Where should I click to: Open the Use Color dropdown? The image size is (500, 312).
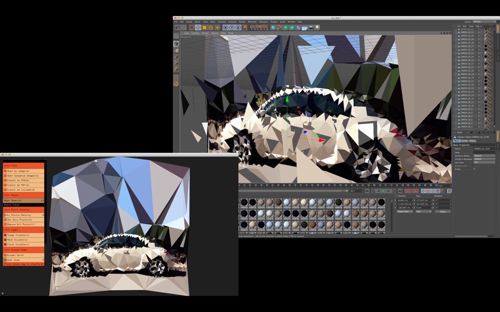point(484,162)
